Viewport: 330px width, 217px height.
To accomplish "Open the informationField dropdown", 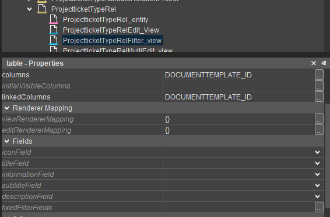I will [318, 174].
